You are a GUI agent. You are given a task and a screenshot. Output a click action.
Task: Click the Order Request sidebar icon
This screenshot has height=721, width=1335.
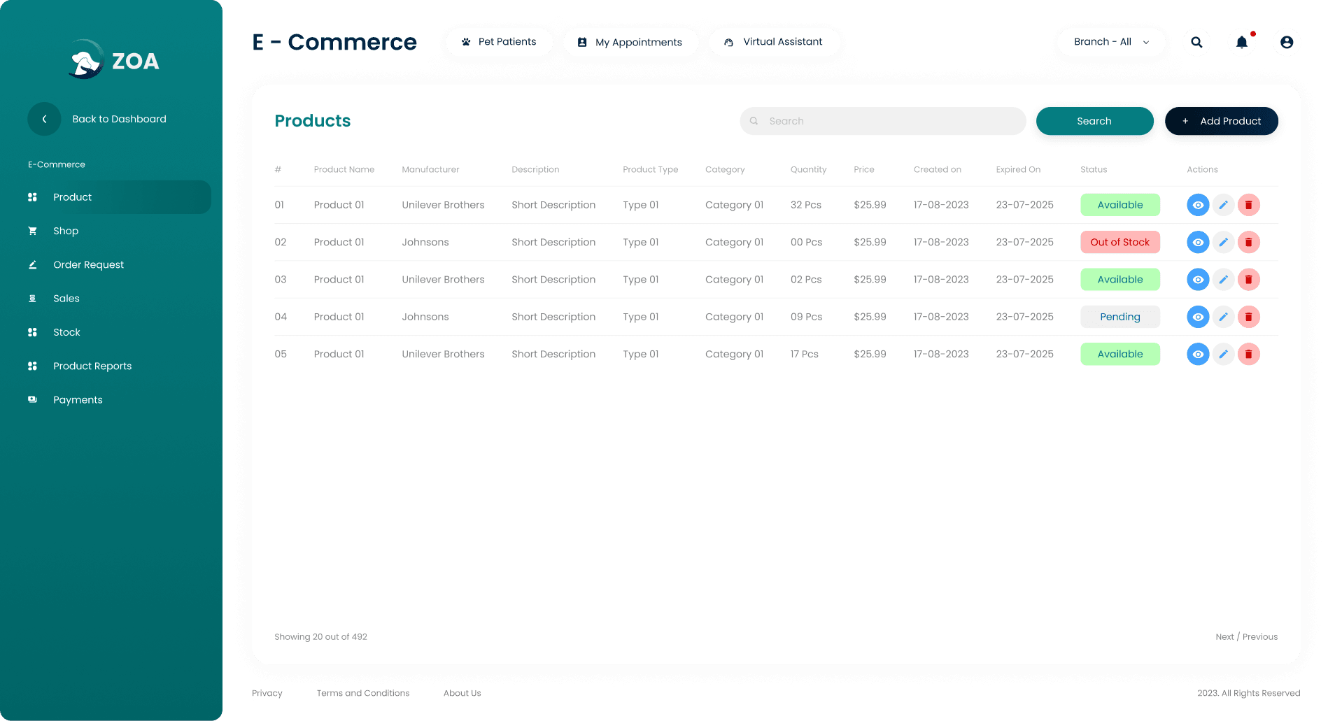click(32, 264)
